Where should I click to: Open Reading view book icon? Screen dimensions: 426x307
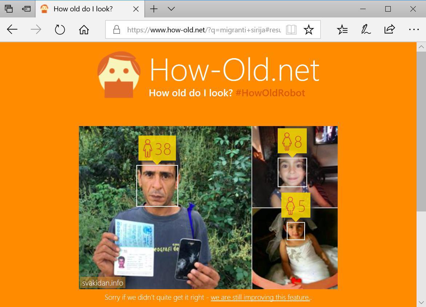(291, 29)
